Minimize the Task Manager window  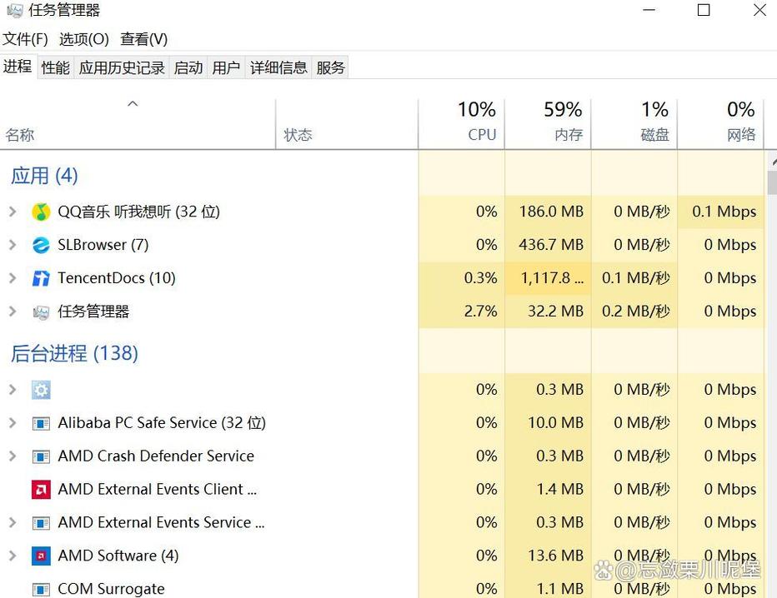pyautogui.click(x=649, y=10)
